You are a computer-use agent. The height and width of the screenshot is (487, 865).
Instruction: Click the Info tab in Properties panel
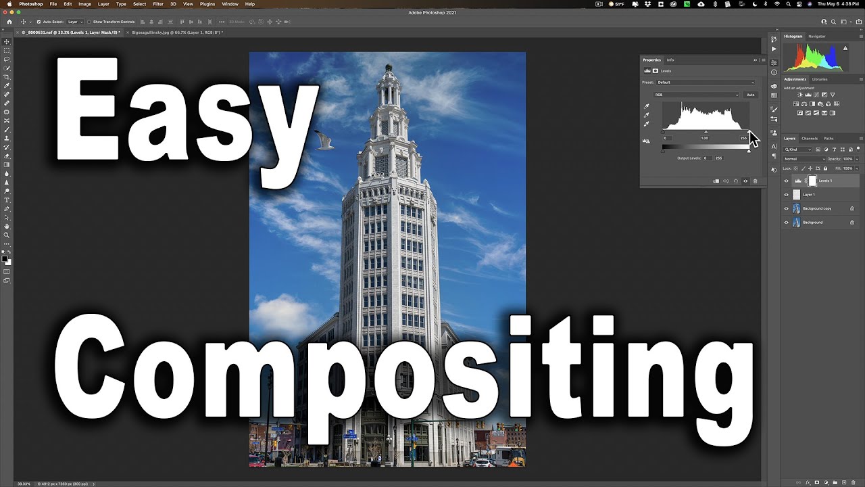click(670, 60)
